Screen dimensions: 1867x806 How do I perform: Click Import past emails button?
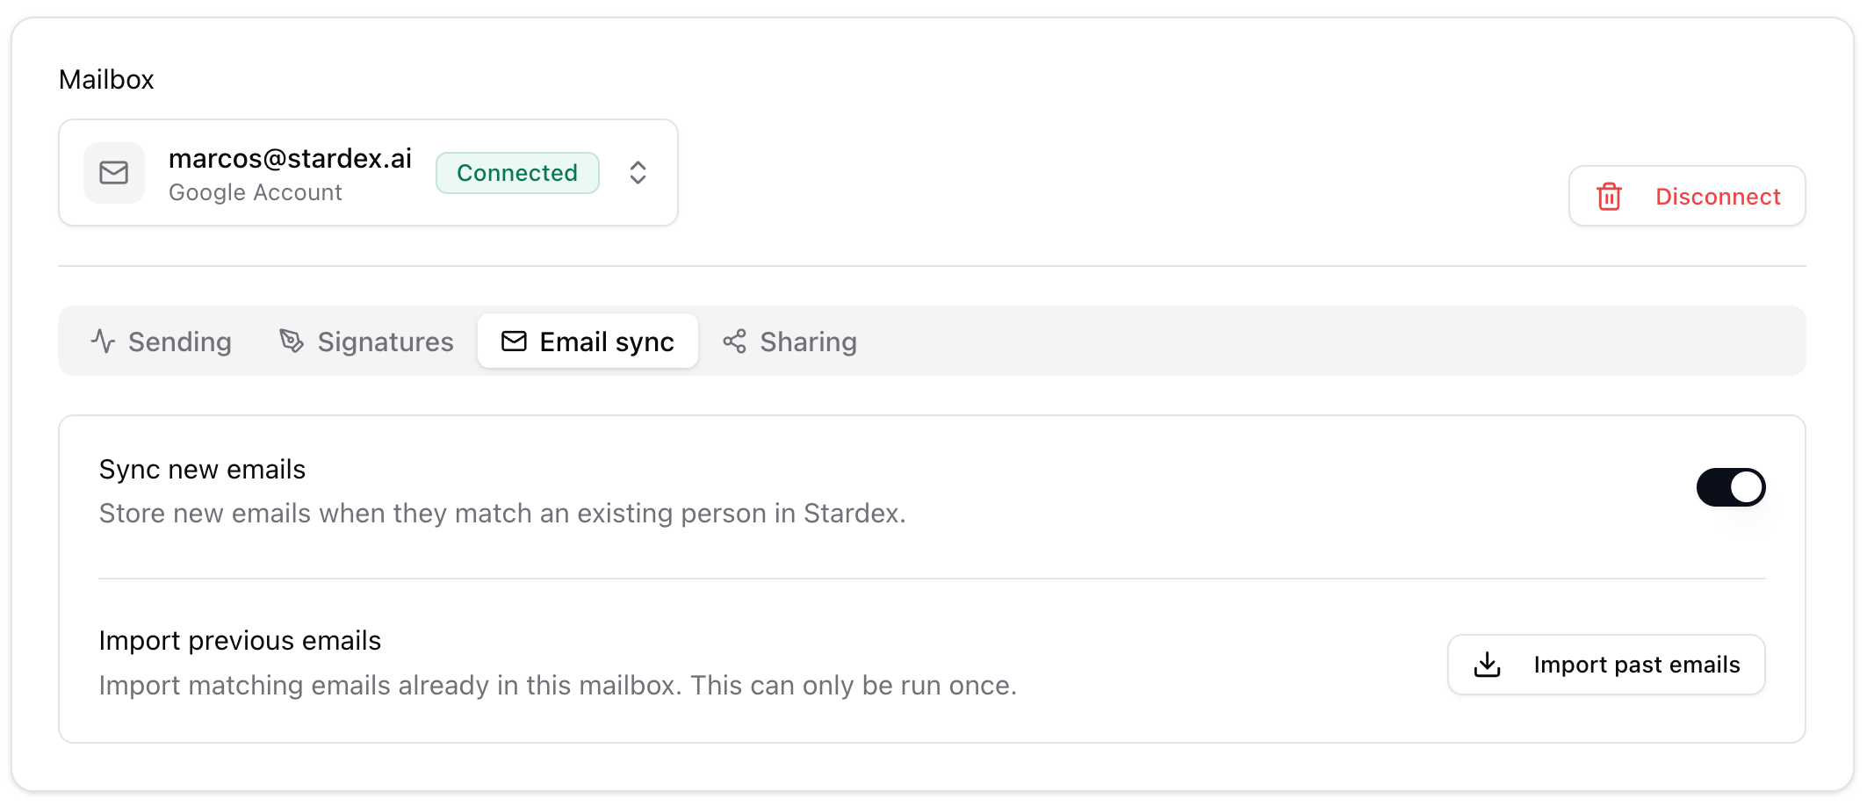[x=1606, y=665]
